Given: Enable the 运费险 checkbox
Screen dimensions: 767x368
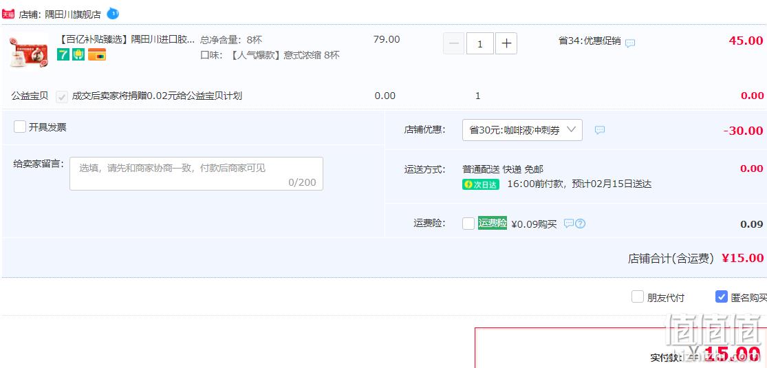Looking at the screenshot, I should coord(468,224).
